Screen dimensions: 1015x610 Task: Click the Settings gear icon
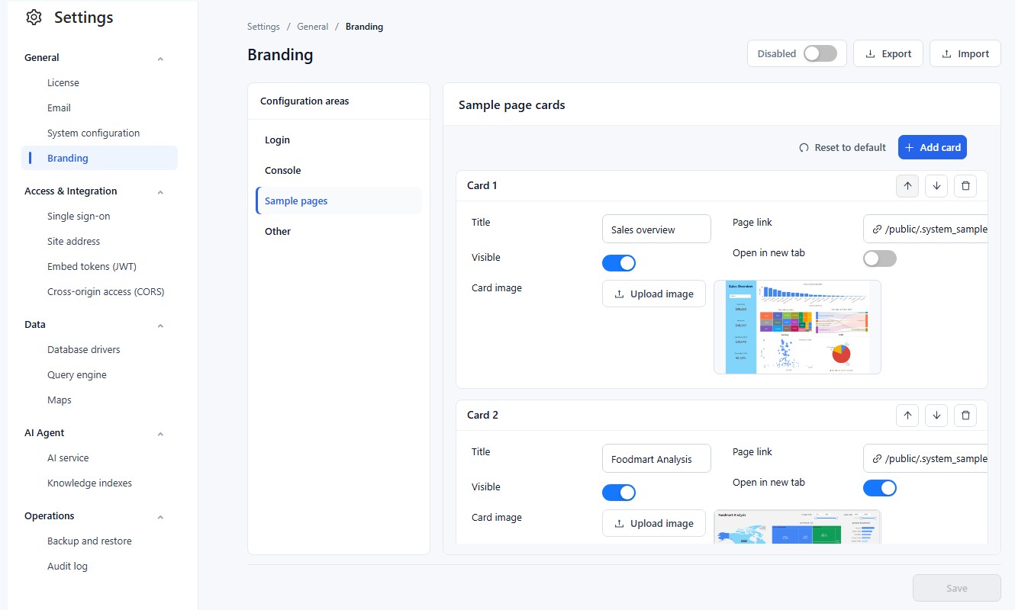[34, 18]
